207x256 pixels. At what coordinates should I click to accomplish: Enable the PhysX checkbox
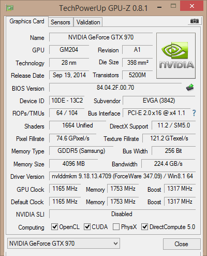116,226
